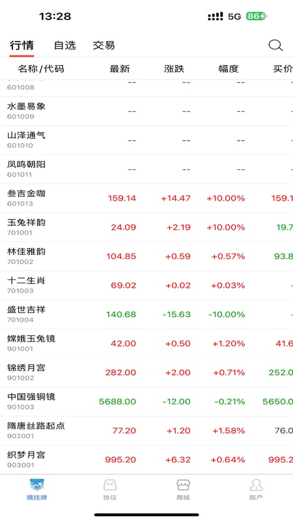
Task: Open 中国强铜镜 901003 listing
Action: [146, 401]
